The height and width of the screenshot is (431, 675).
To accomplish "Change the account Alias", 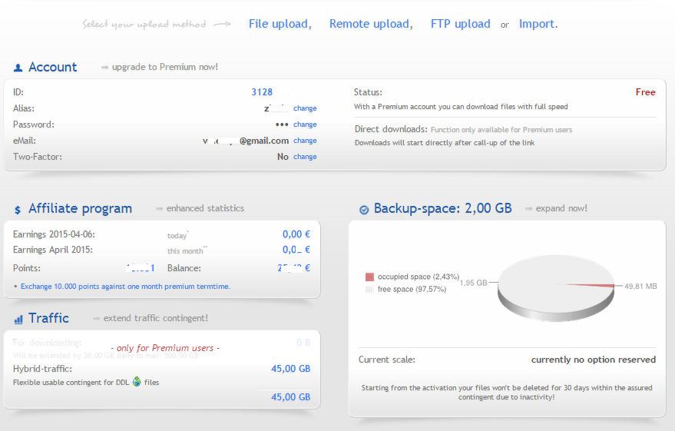I will [305, 108].
